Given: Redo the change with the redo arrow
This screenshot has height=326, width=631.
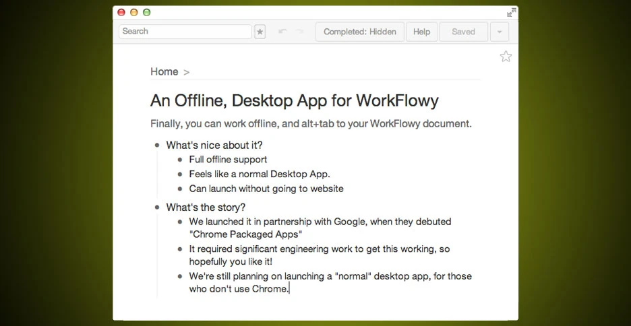Looking at the screenshot, I should pos(300,32).
